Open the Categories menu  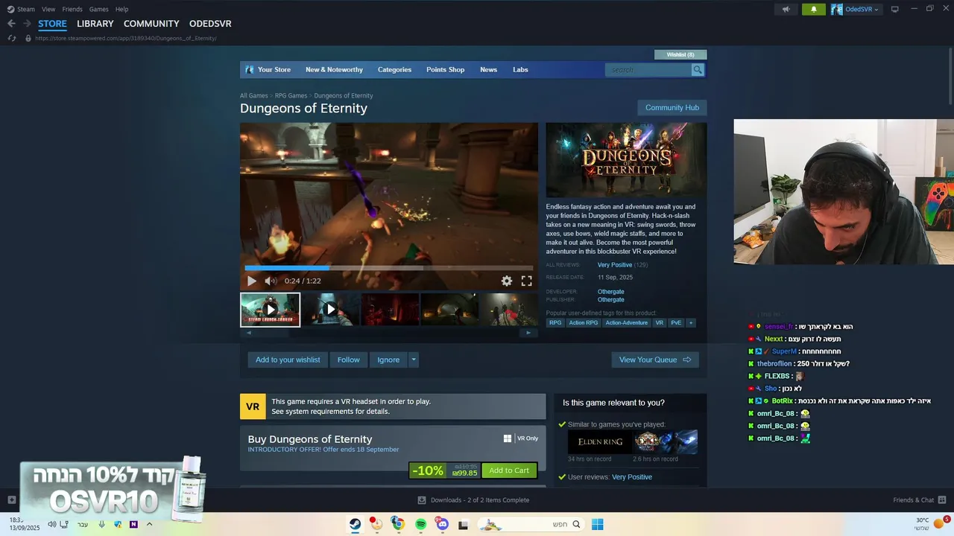click(394, 70)
